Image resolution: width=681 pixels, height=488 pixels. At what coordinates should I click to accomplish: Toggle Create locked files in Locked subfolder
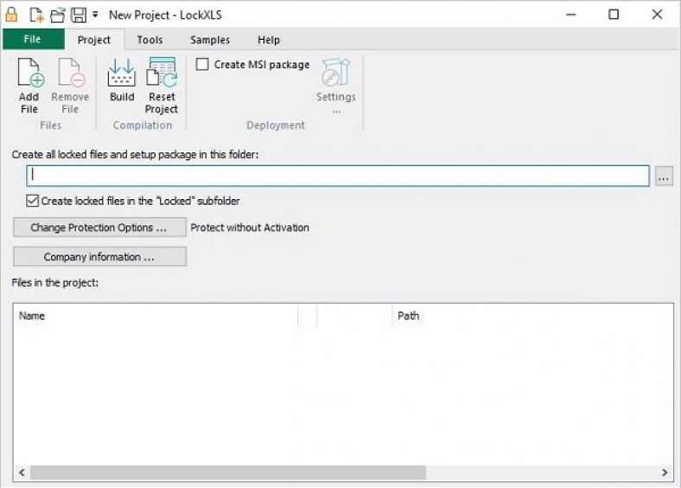pyautogui.click(x=32, y=201)
